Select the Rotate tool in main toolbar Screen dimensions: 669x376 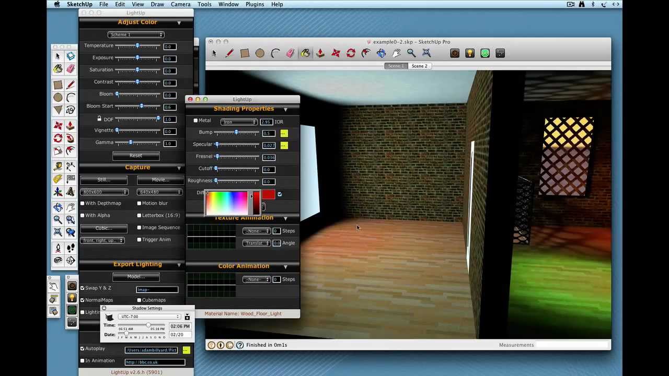coord(351,53)
